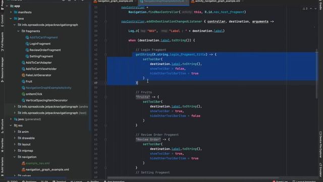Click addOnDestinationChangedListener method call

click(174, 21)
